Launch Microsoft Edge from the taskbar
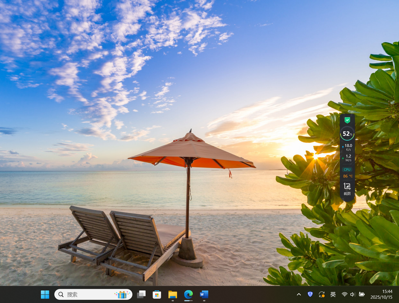Screen dimensions: 399x303 pos(188,294)
